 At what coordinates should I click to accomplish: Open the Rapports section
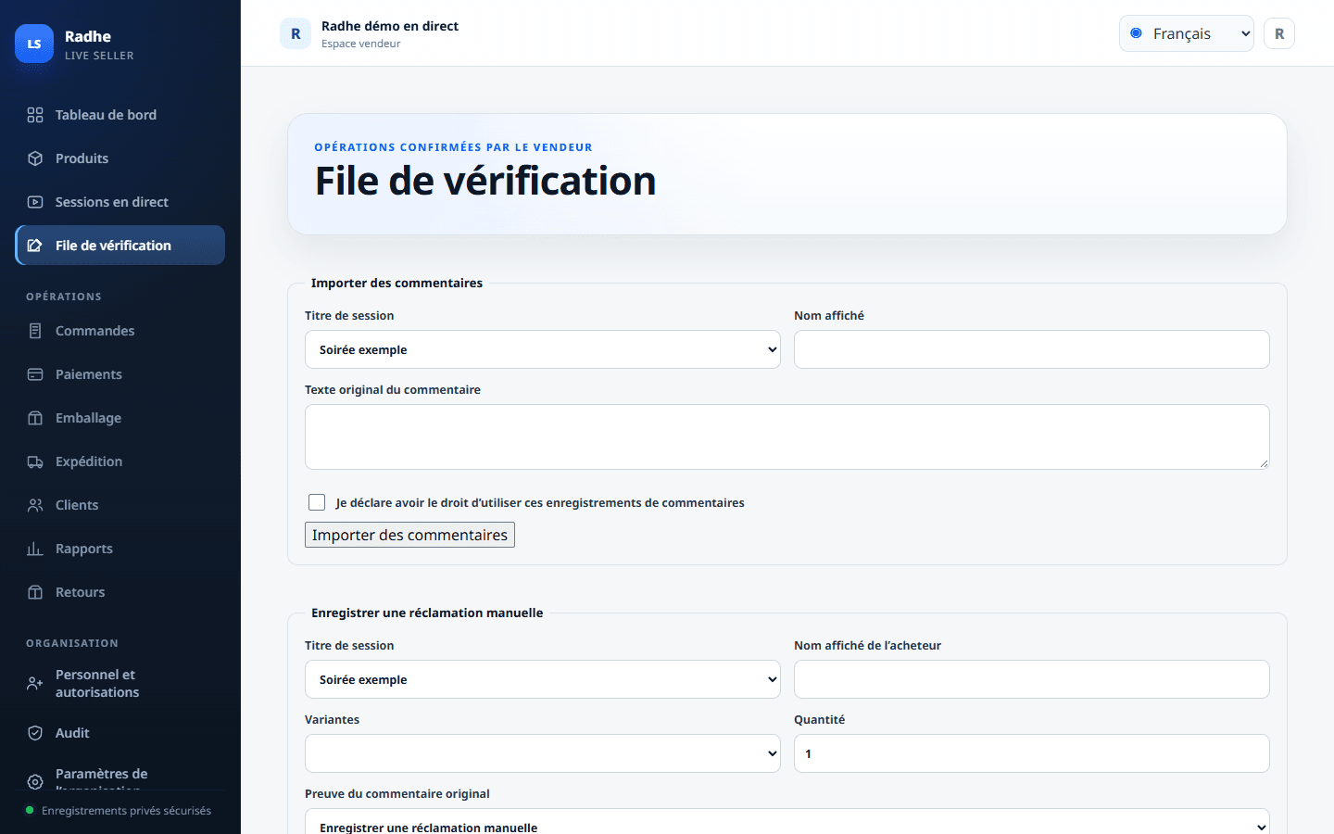[120, 549]
